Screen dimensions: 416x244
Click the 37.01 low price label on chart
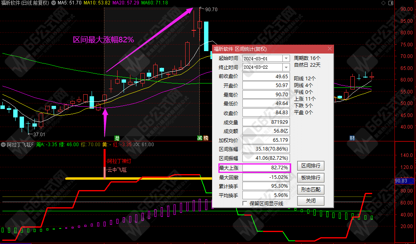point(39,135)
